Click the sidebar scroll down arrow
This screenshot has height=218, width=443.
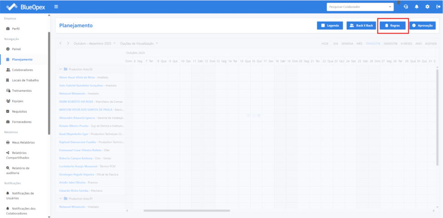tap(49, 217)
